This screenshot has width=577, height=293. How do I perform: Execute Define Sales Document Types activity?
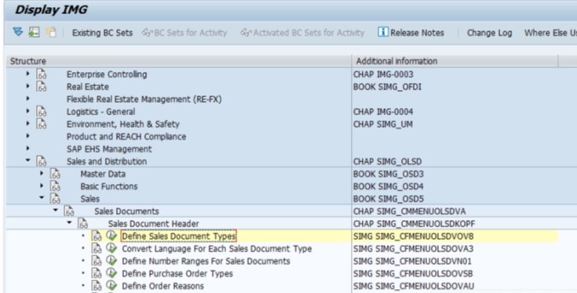point(111,236)
